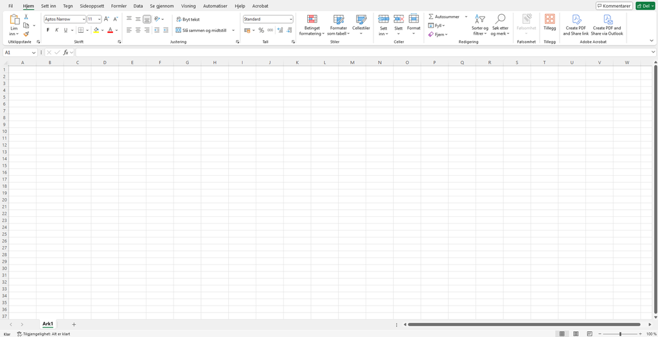Toggle Bryt tekst wrap text
Screen dimensions: 658x337
click(x=188, y=19)
